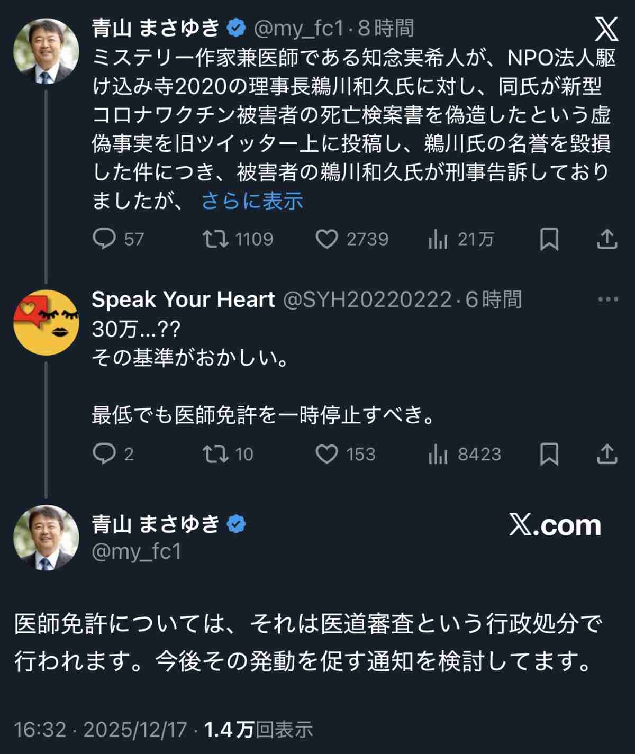
Task: Open more options on Speak Your Heart post
Action: tap(607, 299)
